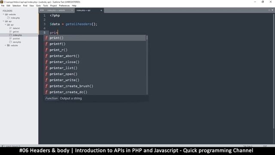Click line number 1 in the gutter

pyautogui.click(x=44, y=15)
